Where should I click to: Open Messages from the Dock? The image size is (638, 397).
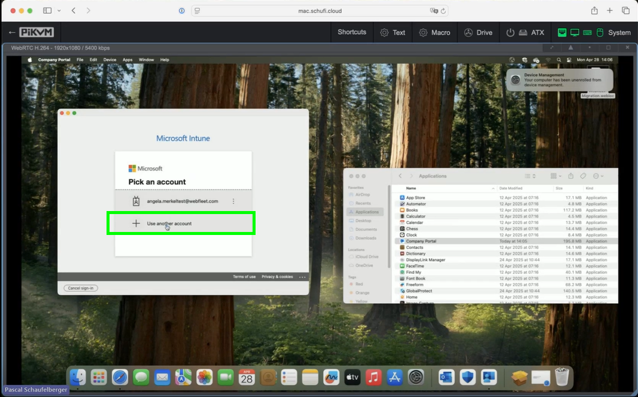[x=141, y=377]
